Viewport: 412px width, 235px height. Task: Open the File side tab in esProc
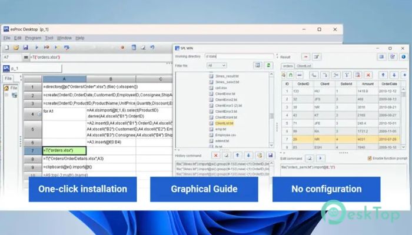(8, 78)
